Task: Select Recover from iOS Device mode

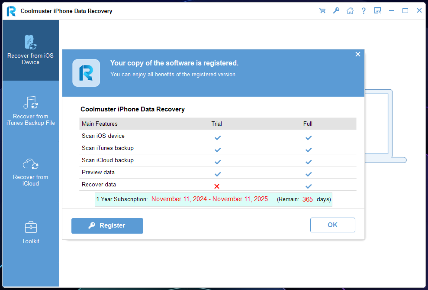Action: point(30,50)
